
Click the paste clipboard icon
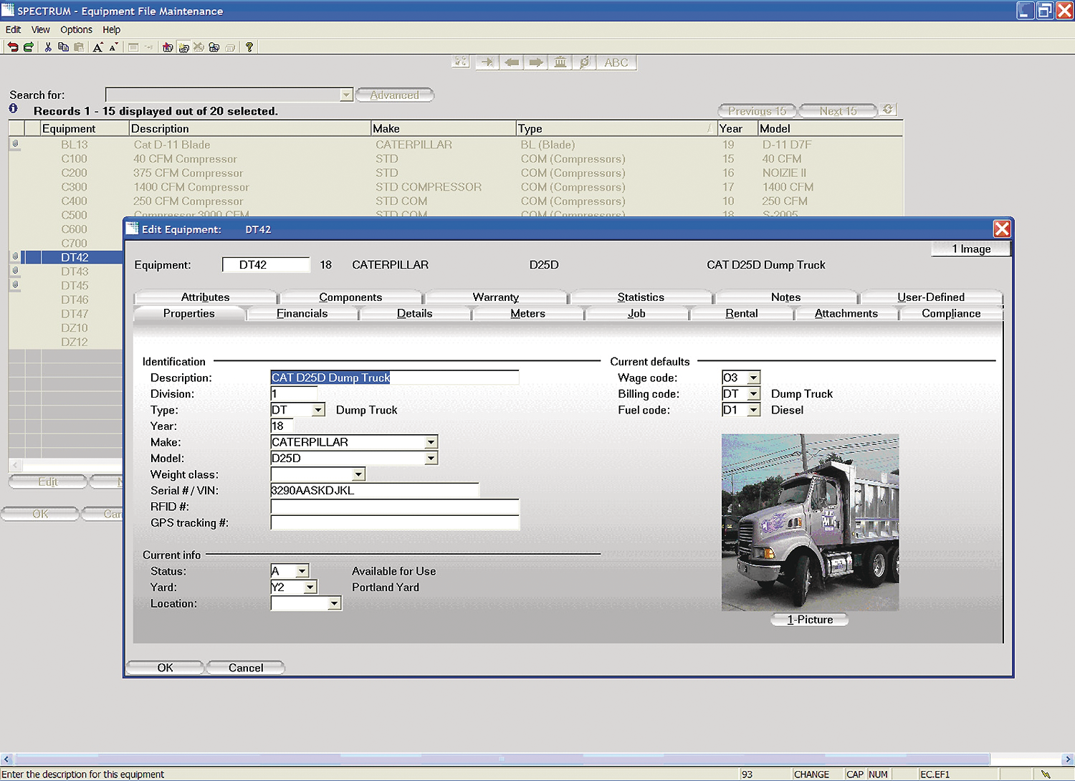point(79,47)
